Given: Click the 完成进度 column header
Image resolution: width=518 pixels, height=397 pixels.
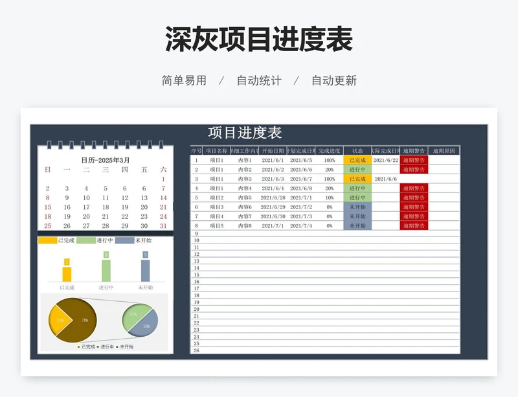Looking at the screenshot, I should coord(330,151).
